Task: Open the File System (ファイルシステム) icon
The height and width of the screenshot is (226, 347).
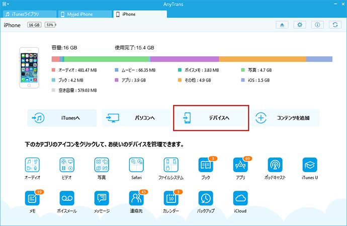Action: pyautogui.click(x=171, y=165)
